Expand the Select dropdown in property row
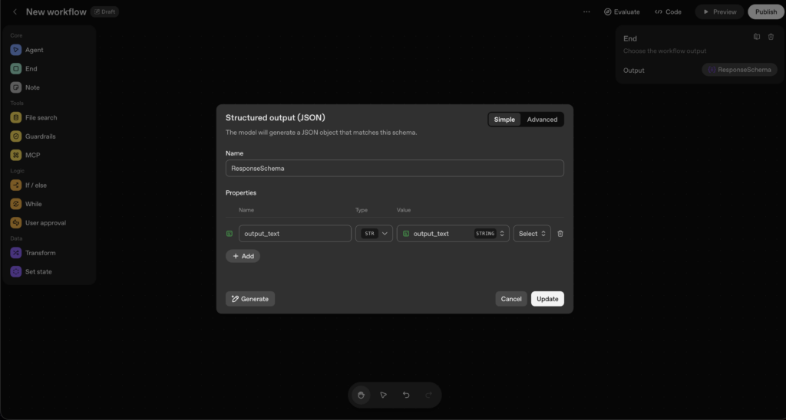The height and width of the screenshot is (420, 786). click(x=532, y=234)
